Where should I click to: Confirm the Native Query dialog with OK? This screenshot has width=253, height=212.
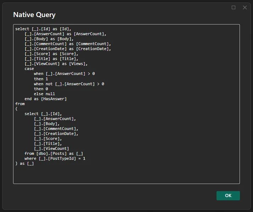[x=228, y=196]
